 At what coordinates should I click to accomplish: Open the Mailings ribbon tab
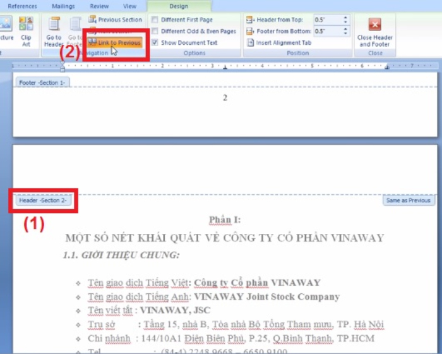[63, 6]
